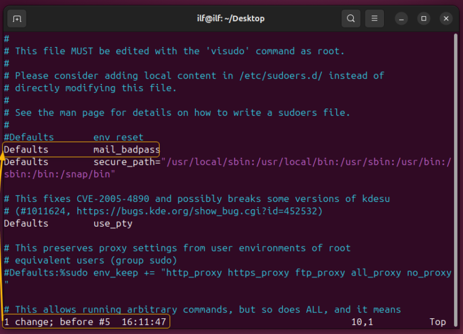Click the https_proxy text in env_keep line
Screen dimensions: 463x334
[259, 273]
